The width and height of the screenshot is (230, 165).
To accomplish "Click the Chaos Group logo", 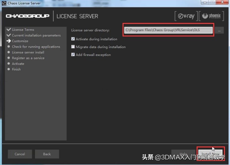I will pyautogui.click(x=28, y=16).
